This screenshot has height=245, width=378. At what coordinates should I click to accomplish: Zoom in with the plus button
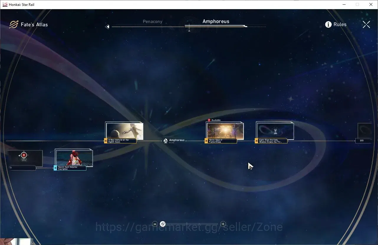click(x=223, y=224)
